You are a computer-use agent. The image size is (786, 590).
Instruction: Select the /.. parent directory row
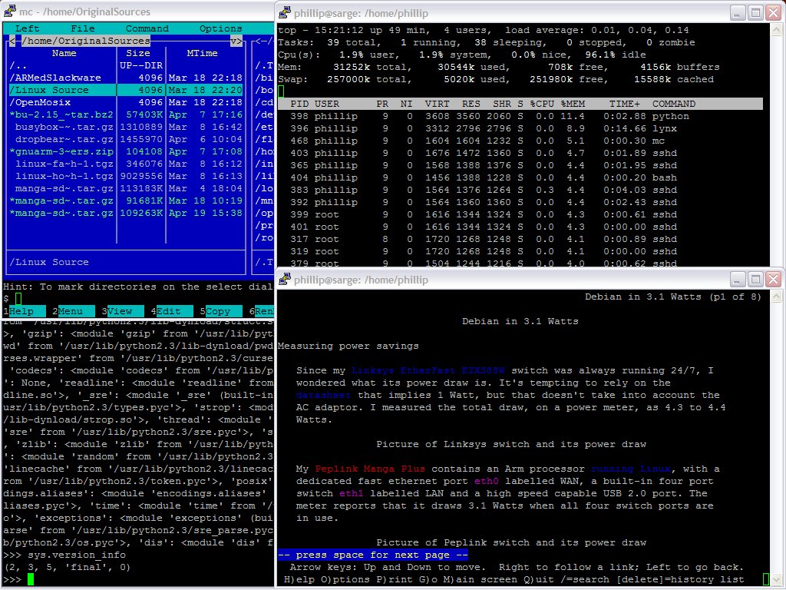(126, 65)
